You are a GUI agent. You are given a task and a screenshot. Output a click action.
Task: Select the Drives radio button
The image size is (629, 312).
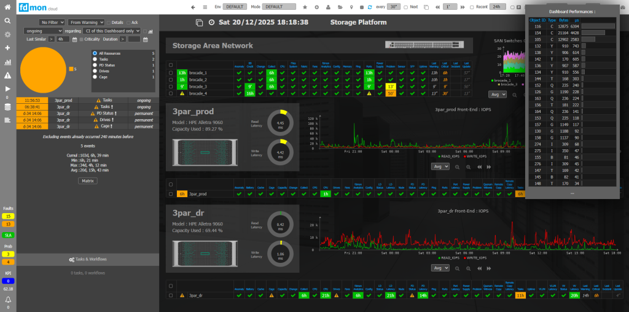pyautogui.click(x=95, y=71)
